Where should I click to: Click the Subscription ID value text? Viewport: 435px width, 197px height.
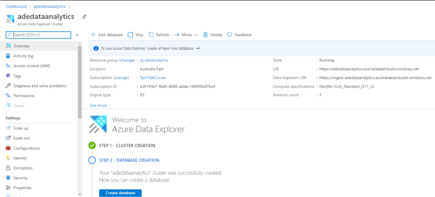(177, 86)
